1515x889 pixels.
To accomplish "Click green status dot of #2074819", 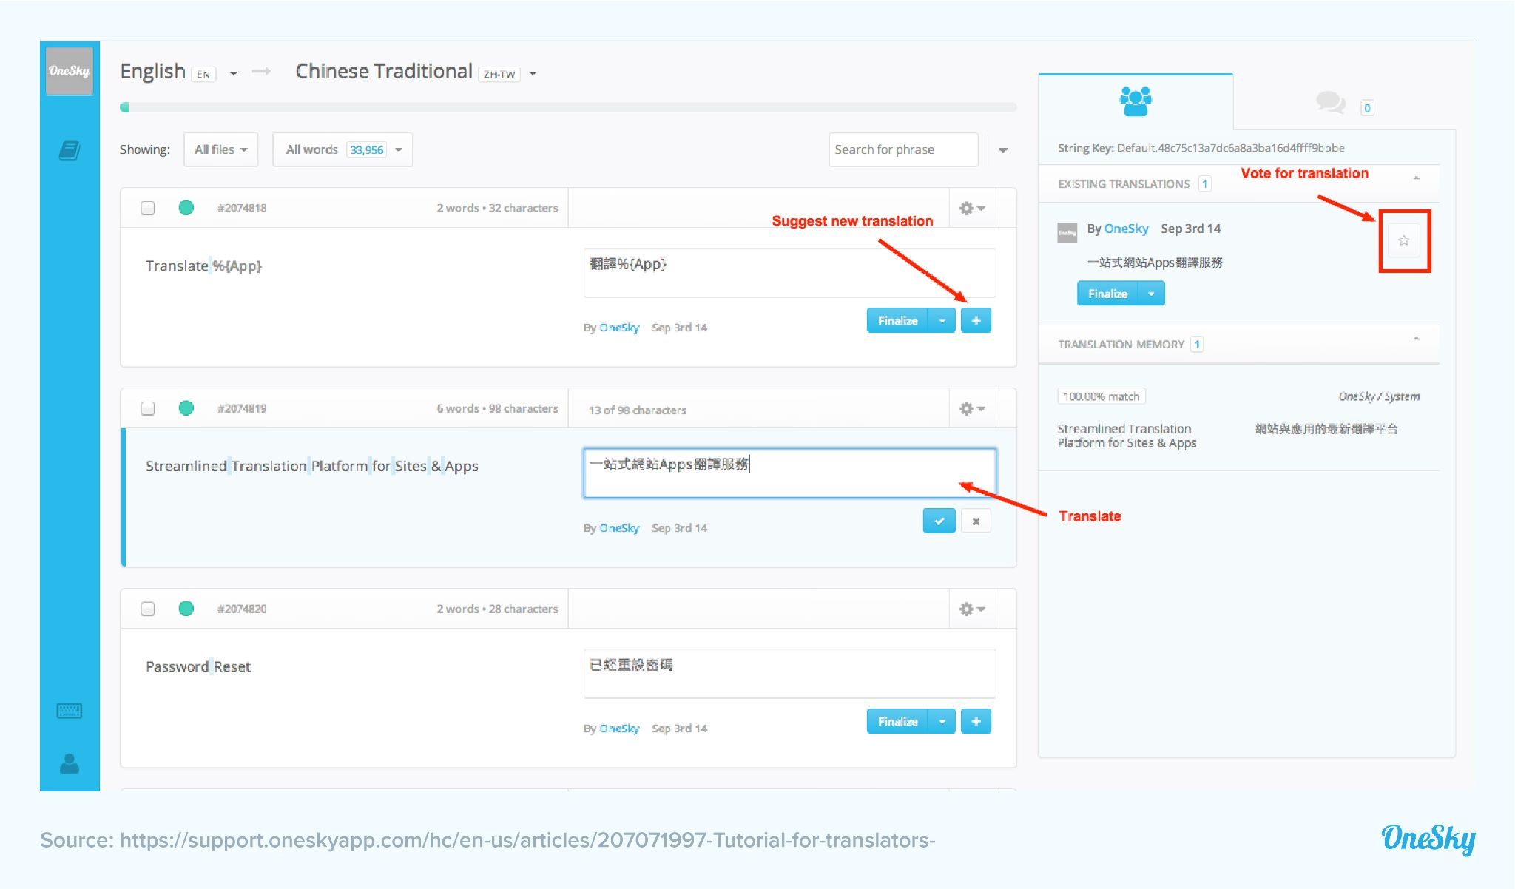I will [186, 408].
